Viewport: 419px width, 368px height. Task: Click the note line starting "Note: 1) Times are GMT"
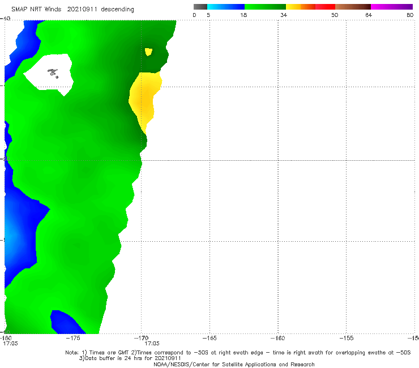pos(238,353)
